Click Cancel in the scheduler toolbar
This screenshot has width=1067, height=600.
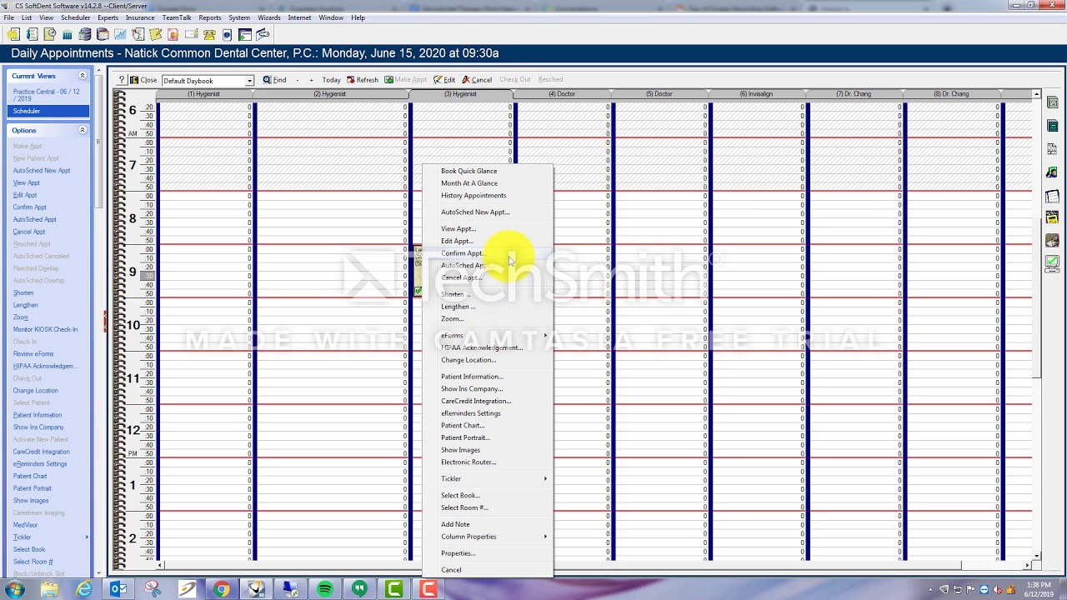coord(477,80)
